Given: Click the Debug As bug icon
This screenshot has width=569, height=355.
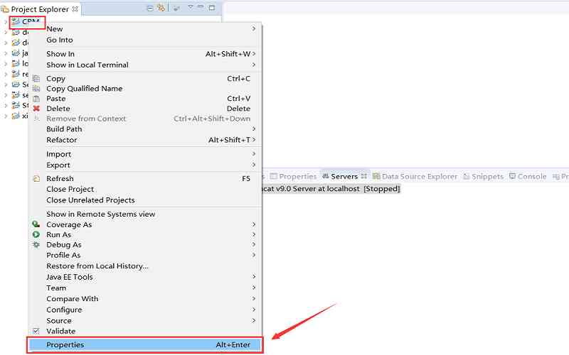Looking at the screenshot, I should click(x=36, y=245).
